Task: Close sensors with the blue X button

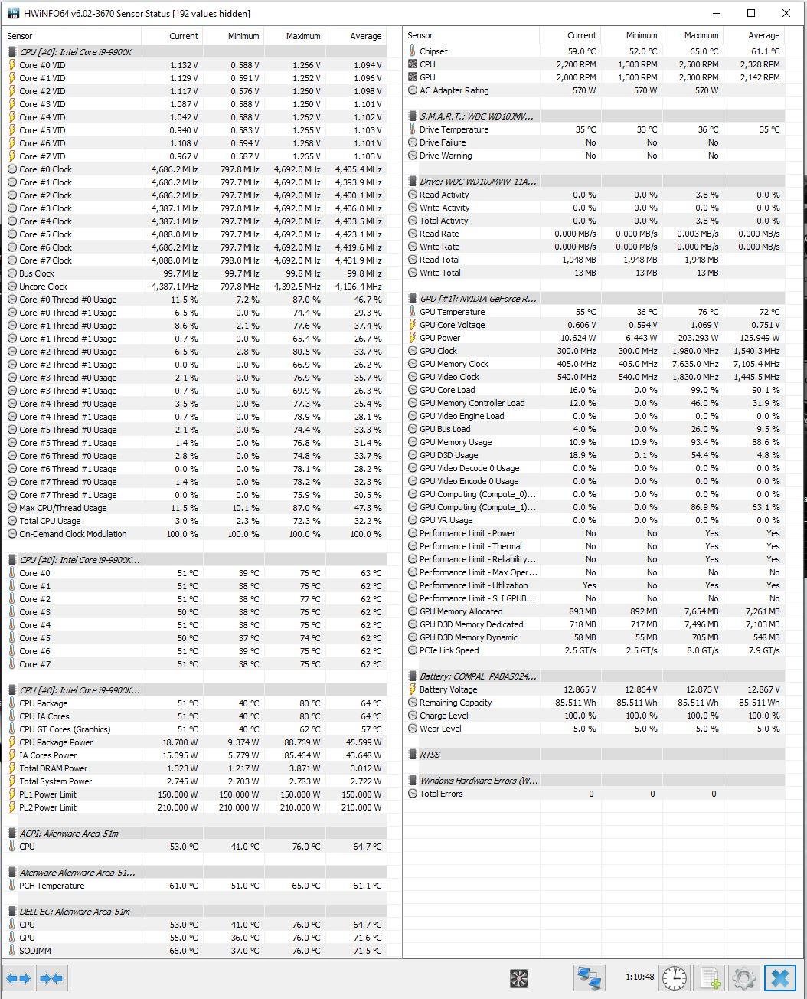Action: coord(780,978)
